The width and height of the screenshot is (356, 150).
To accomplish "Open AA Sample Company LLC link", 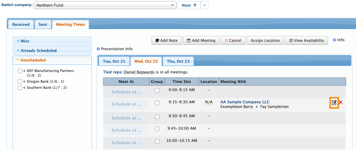I will (245, 102).
